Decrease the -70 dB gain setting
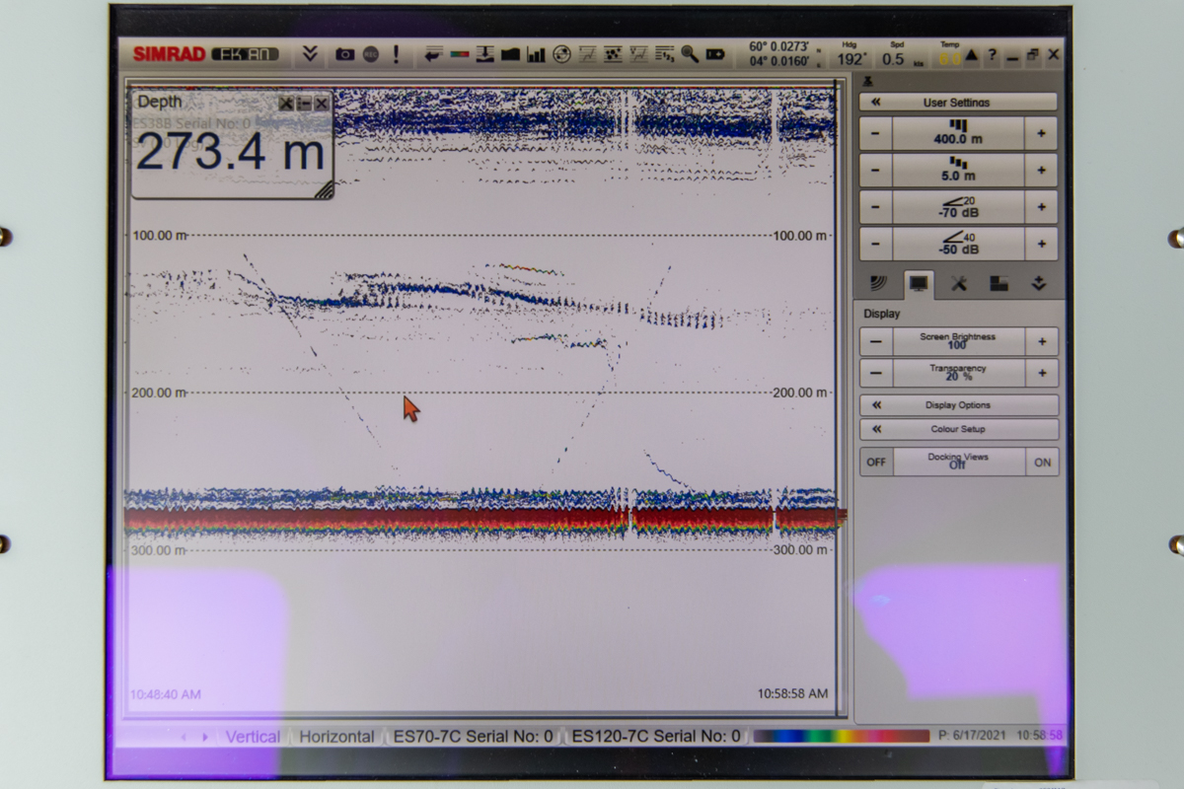Image resolution: width=1184 pixels, height=789 pixels. (876, 207)
